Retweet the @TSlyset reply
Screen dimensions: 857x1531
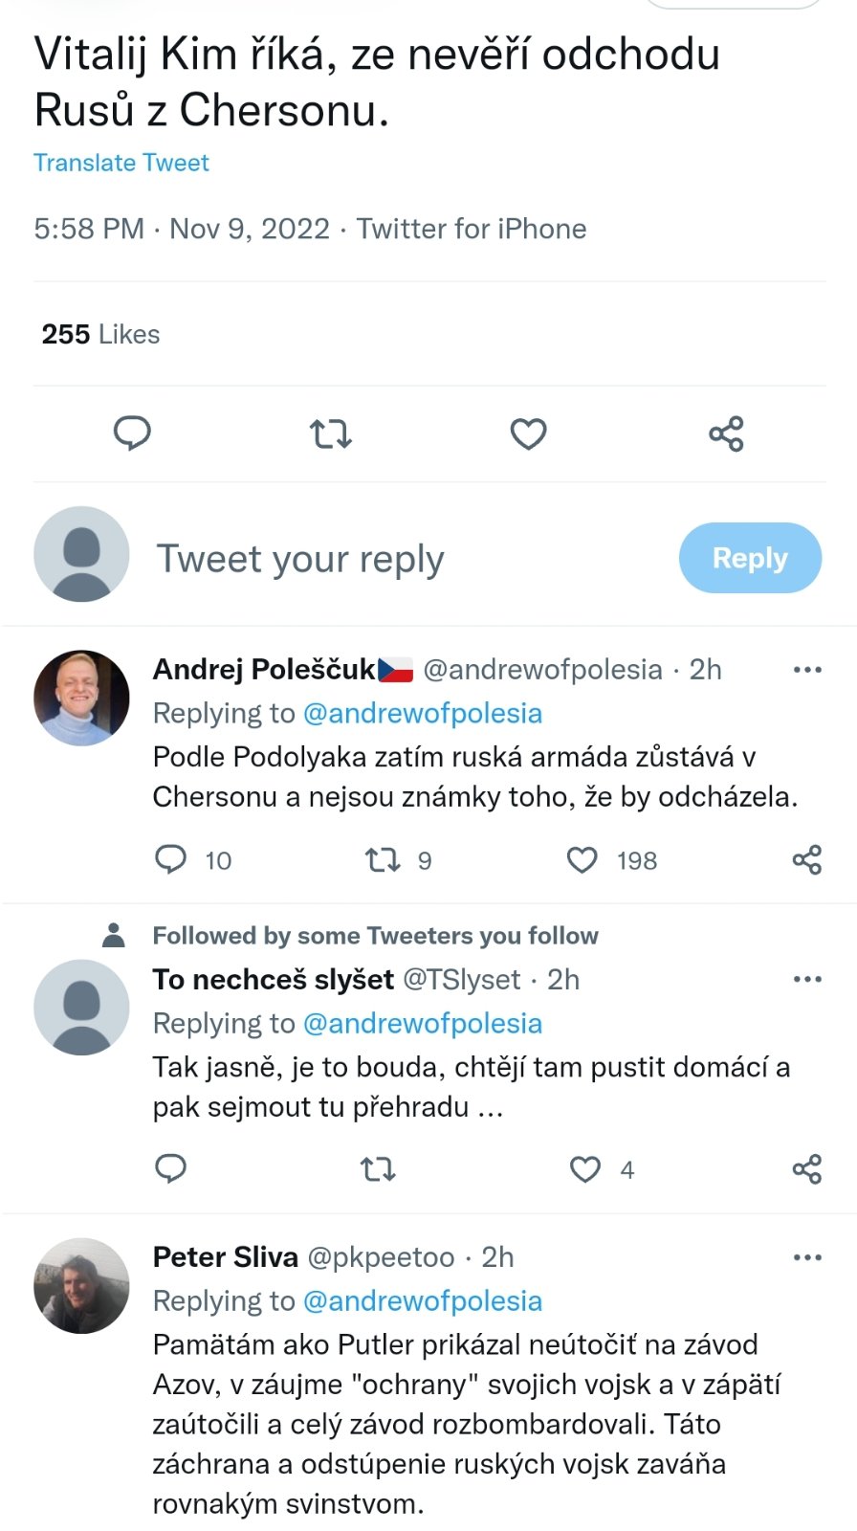click(378, 1169)
